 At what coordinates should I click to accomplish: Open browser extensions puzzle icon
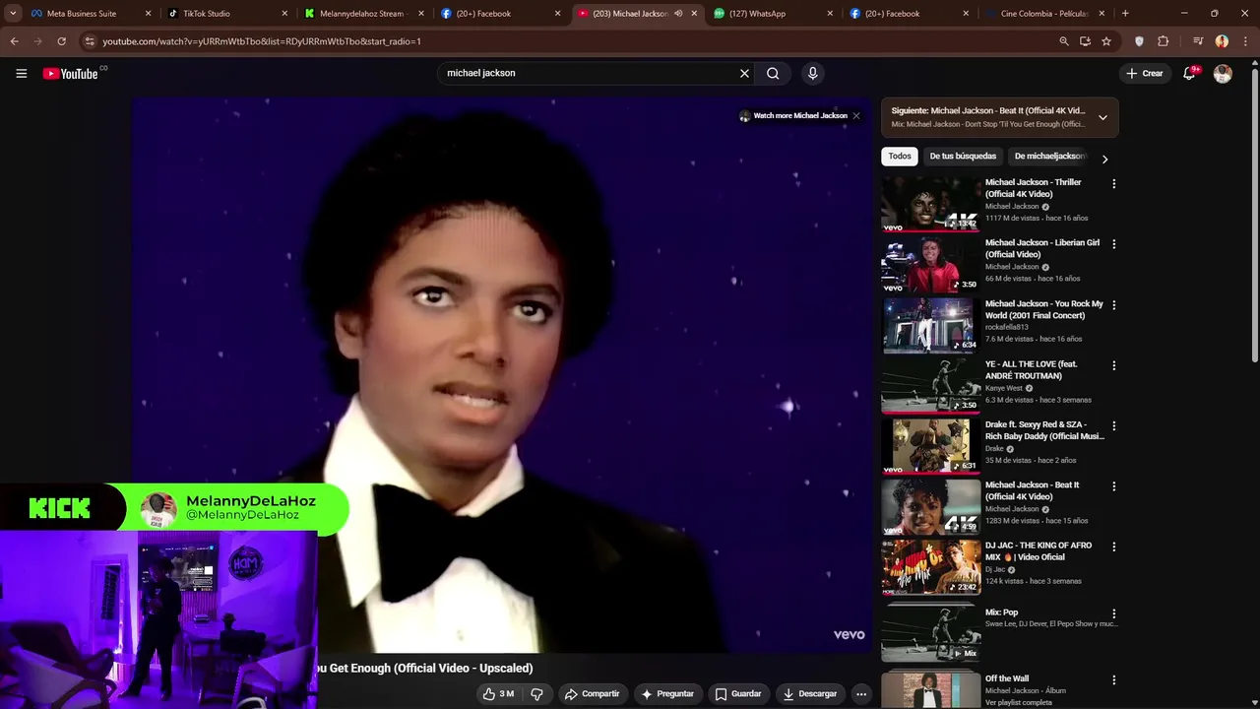(1163, 41)
